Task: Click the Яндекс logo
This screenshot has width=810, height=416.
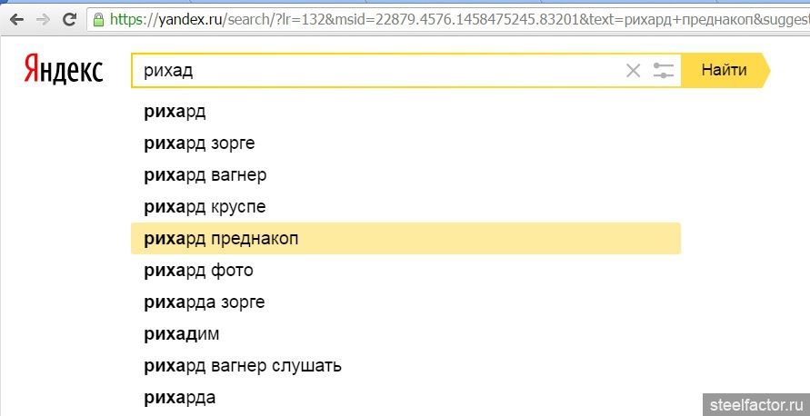Action: tap(63, 70)
